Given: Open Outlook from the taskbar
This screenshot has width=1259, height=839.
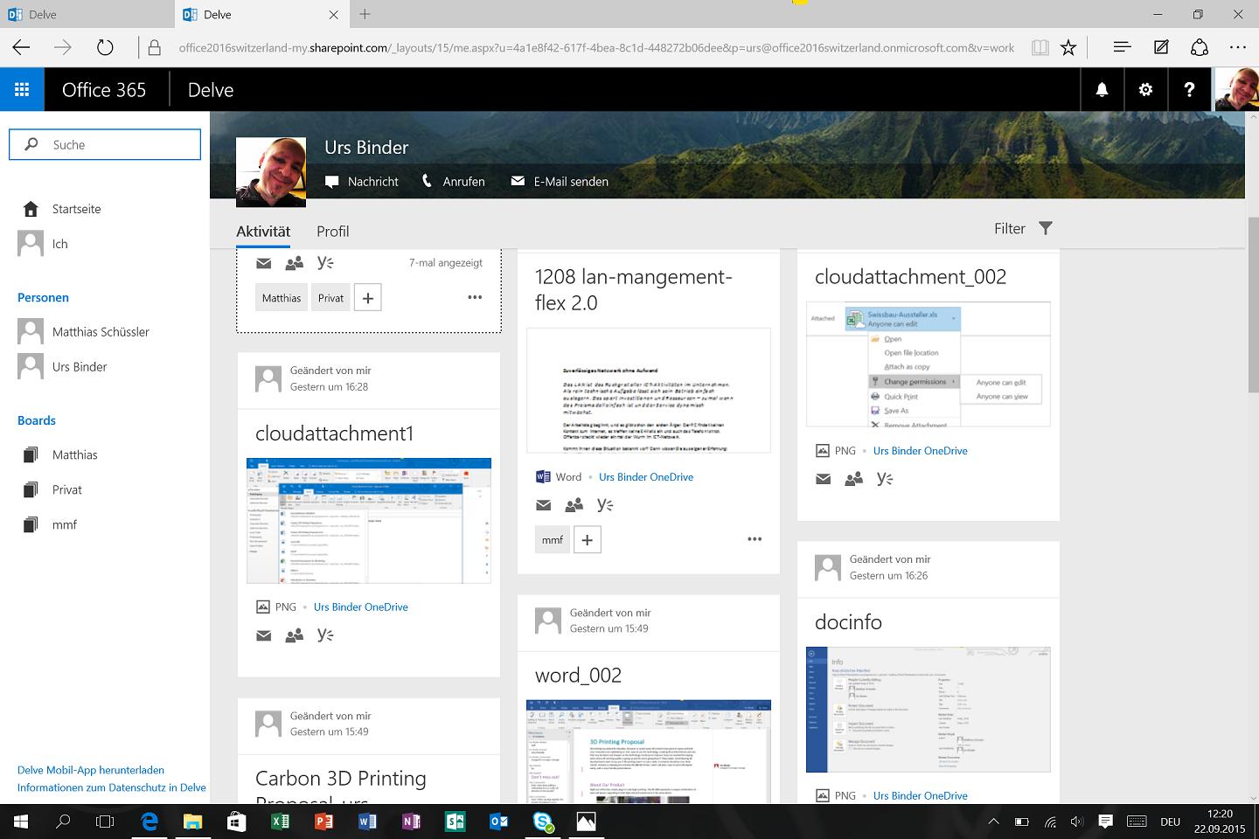Looking at the screenshot, I should click(499, 822).
